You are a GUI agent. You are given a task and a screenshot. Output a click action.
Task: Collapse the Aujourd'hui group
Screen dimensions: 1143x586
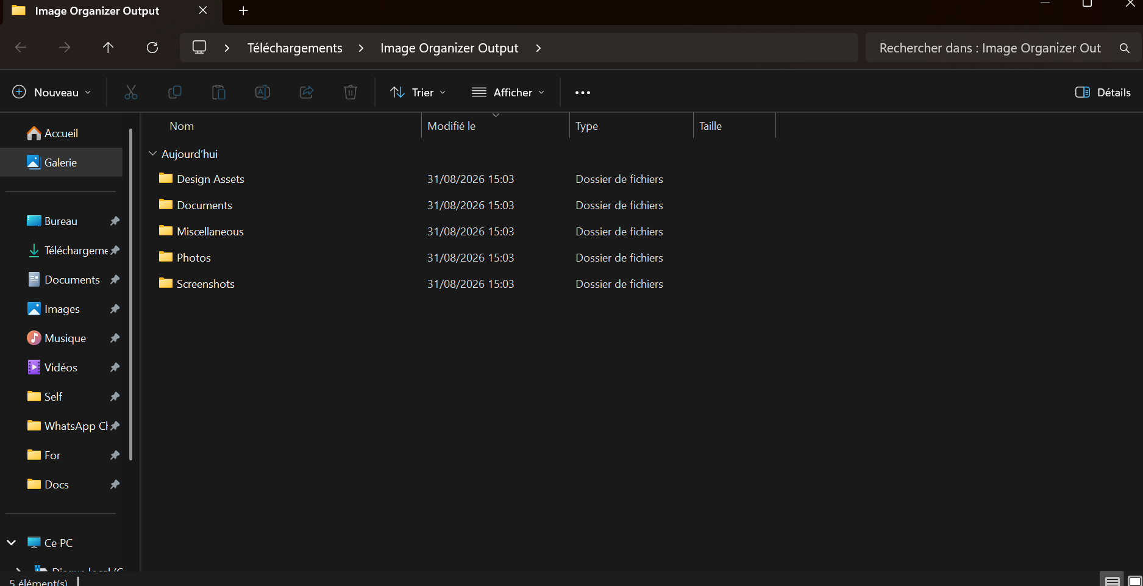(x=153, y=154)
